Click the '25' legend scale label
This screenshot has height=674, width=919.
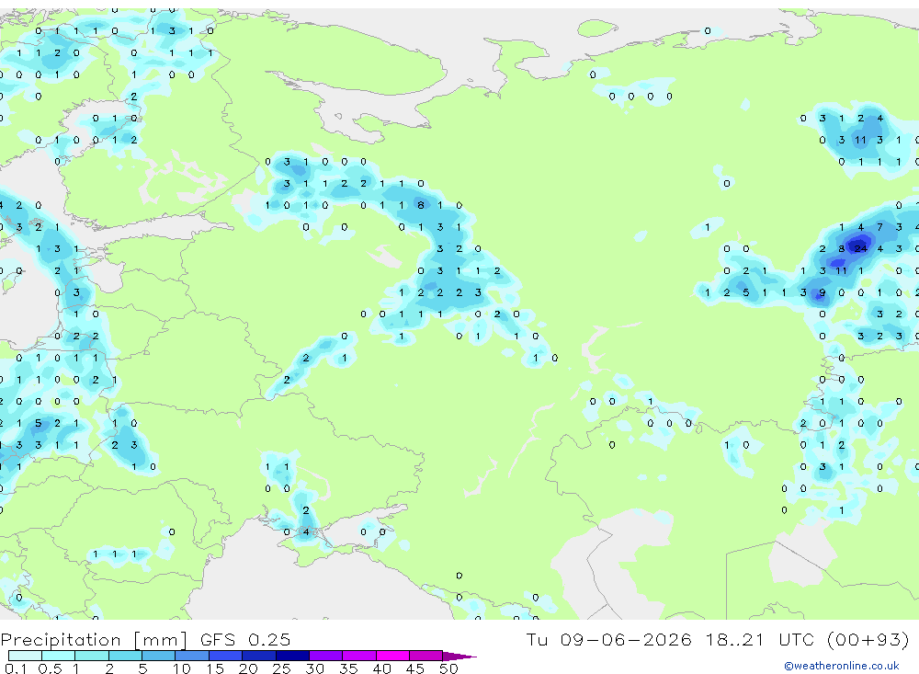click(x=281, y=668)
